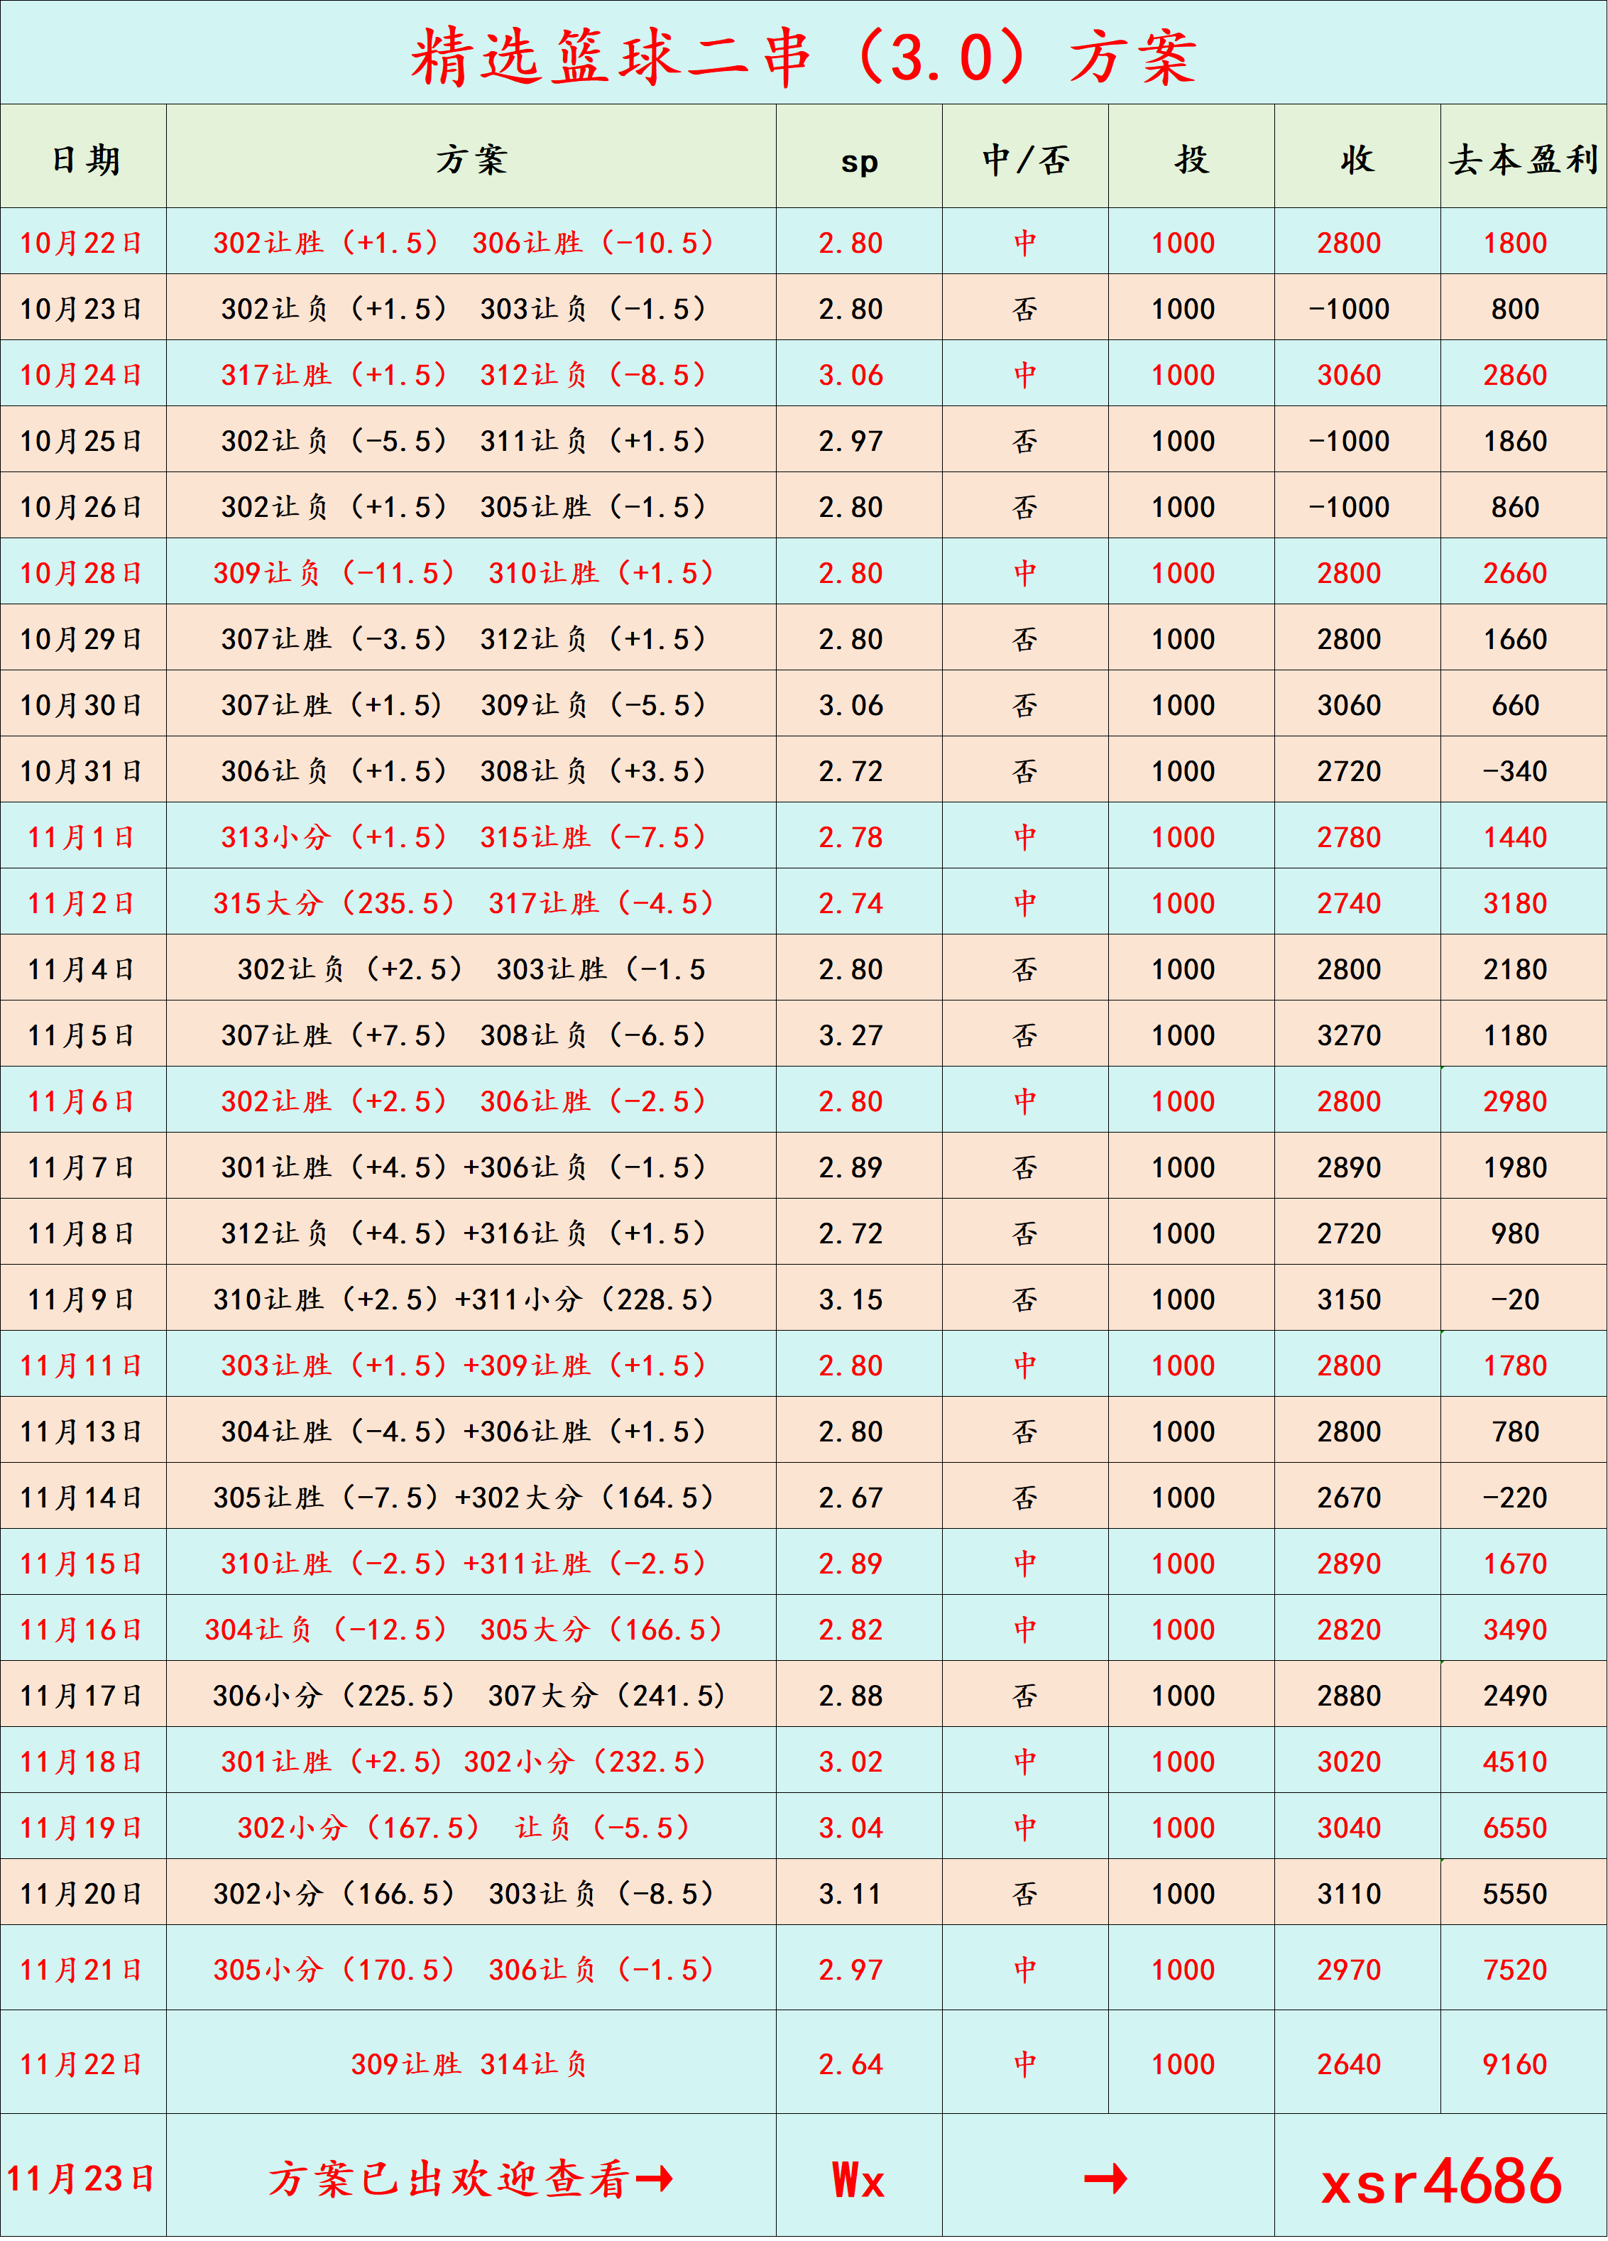Screen dimensions: 1608x2241
Task: Click the red Wx label
Action: coord(858,2180)
